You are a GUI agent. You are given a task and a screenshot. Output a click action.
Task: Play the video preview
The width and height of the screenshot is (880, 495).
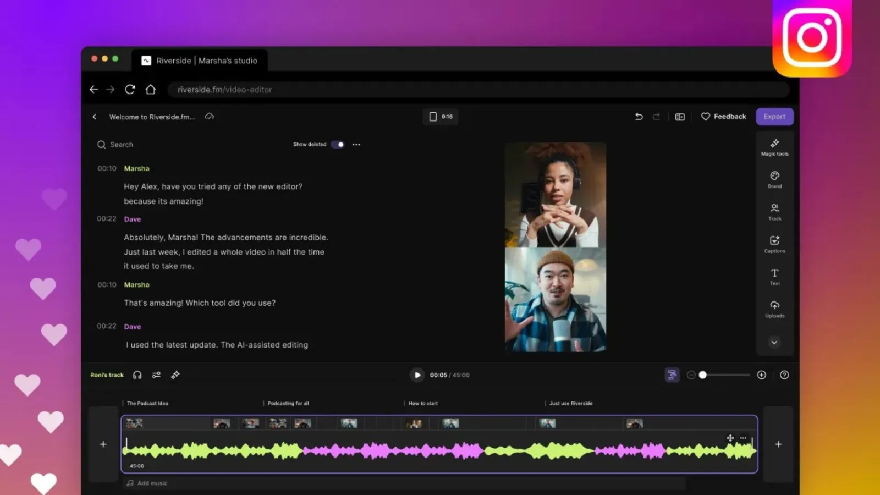click(x=417, y=375)
